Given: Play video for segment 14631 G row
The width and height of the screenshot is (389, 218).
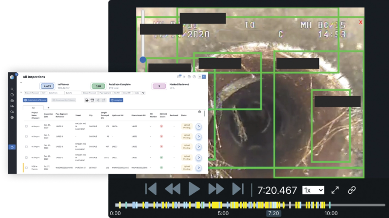Looking at the screenshot, I should pyautogui.click(x=198, y=158).
